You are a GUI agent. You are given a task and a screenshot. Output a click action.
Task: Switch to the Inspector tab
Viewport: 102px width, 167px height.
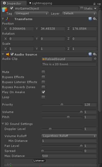[14, 3]
